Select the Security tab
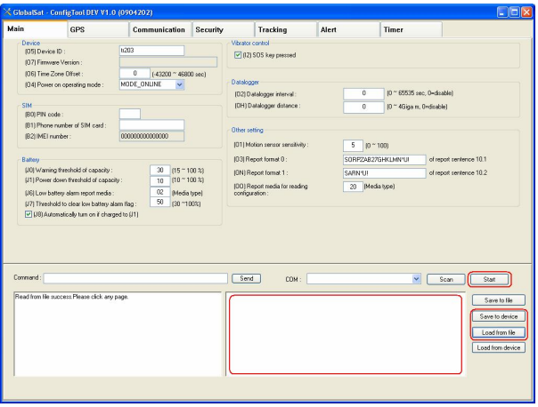 (224, 30)
